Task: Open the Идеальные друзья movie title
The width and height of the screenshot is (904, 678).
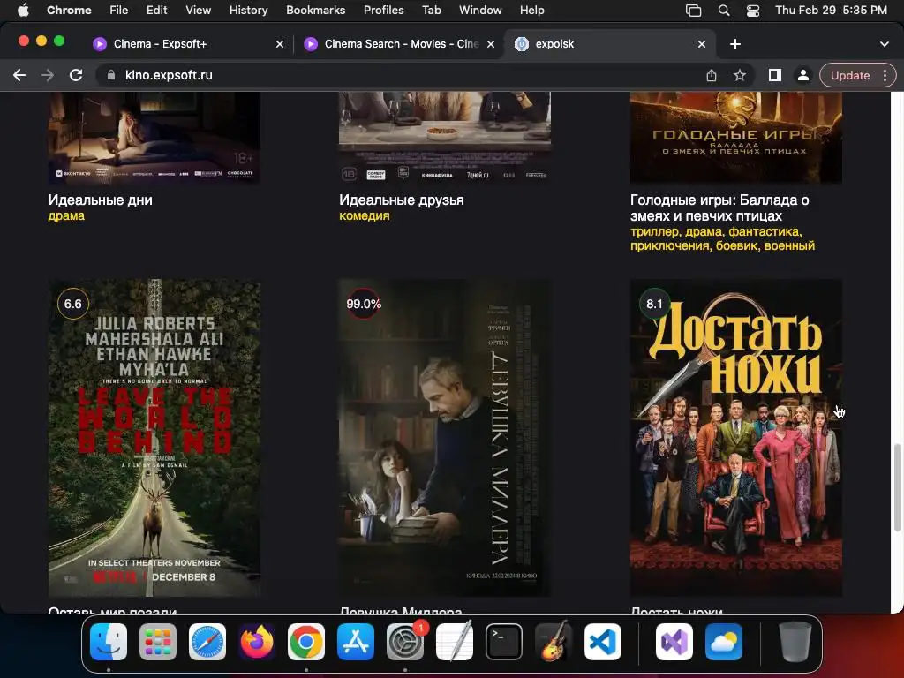Action: (402, 200)
